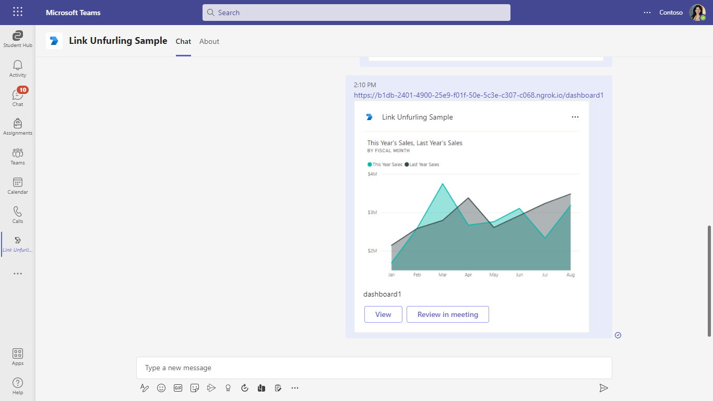
Task: Show more apps ellipsis in sidebar
Action: [x=18, y=274]
